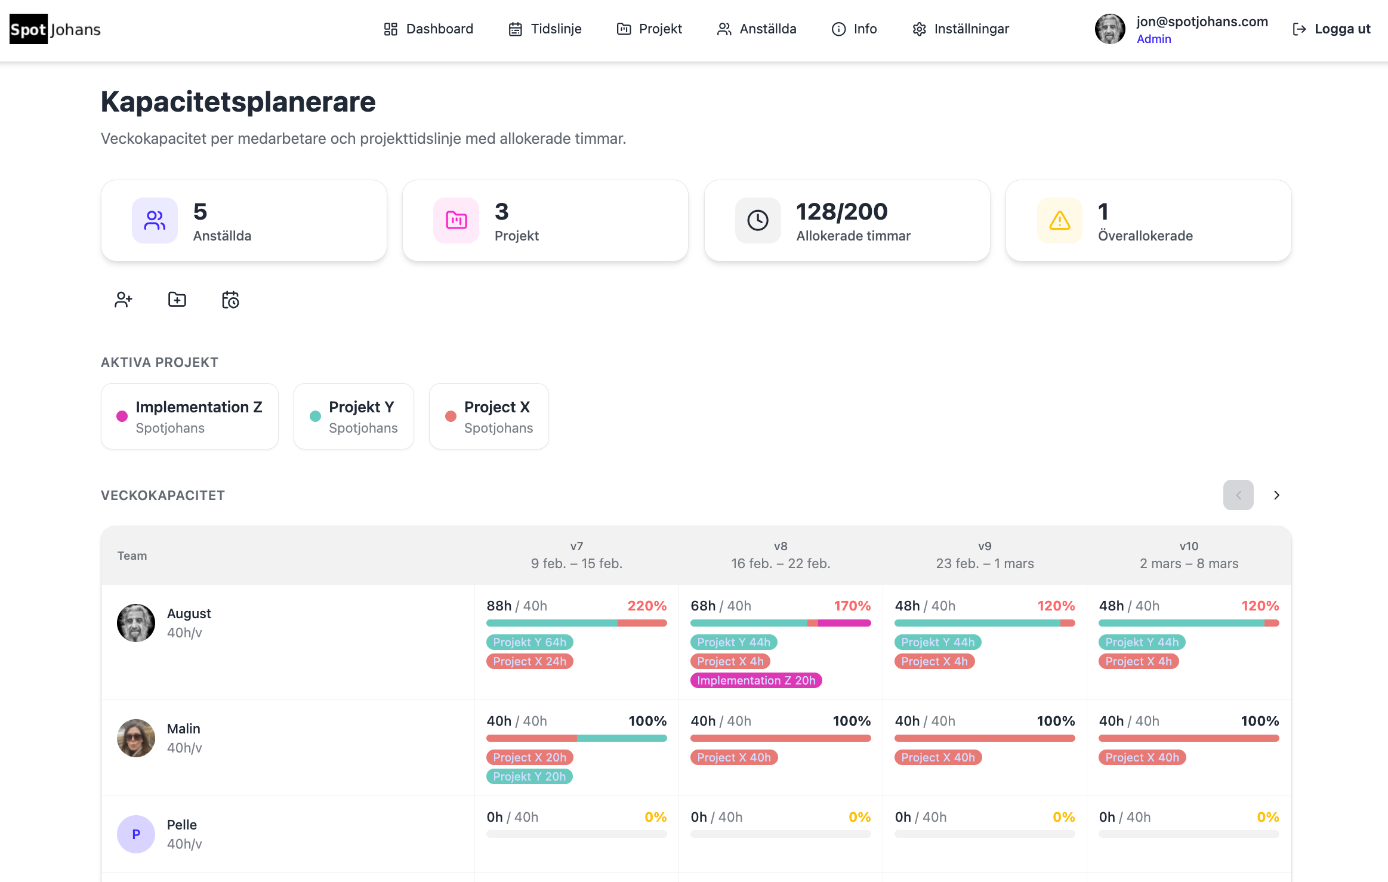Click the Implementation Z 20h allocation tag
This screenshot has width=1388, height=882.
756,680
